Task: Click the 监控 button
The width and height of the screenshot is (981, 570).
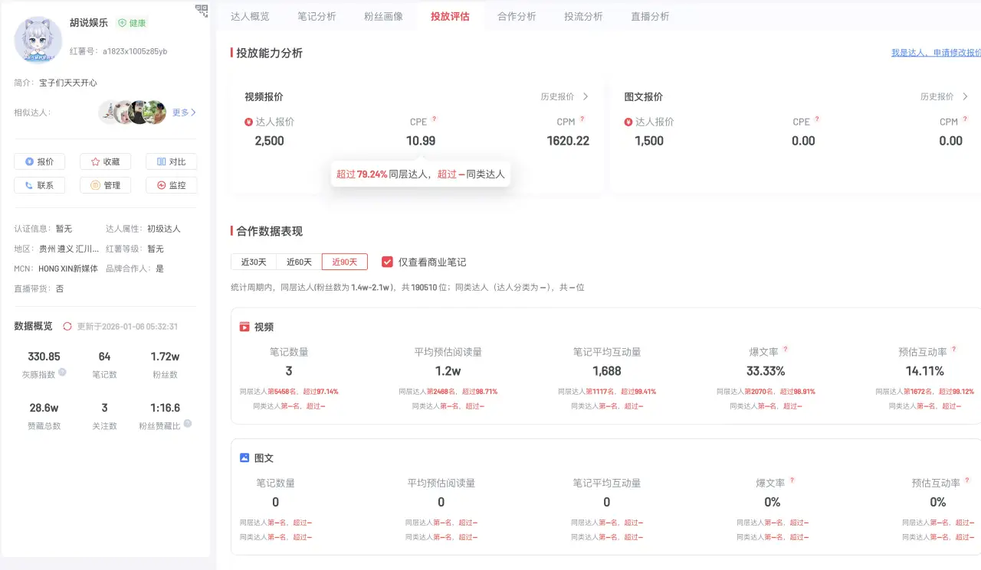Action: tap(172, 185)
